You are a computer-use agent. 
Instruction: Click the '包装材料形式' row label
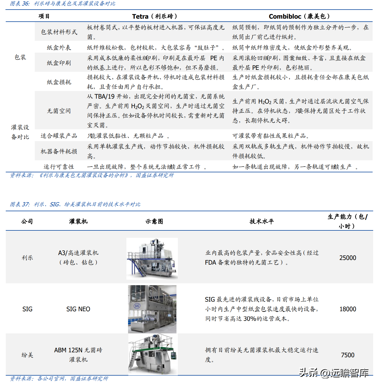(x=59, y=32)
